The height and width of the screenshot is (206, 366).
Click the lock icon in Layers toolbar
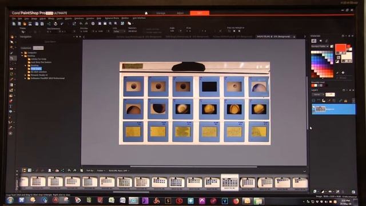pos(345,101)
